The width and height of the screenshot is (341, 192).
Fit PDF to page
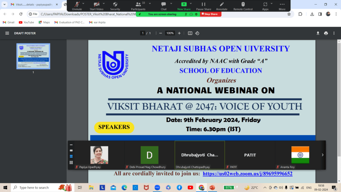pos(190,33)
